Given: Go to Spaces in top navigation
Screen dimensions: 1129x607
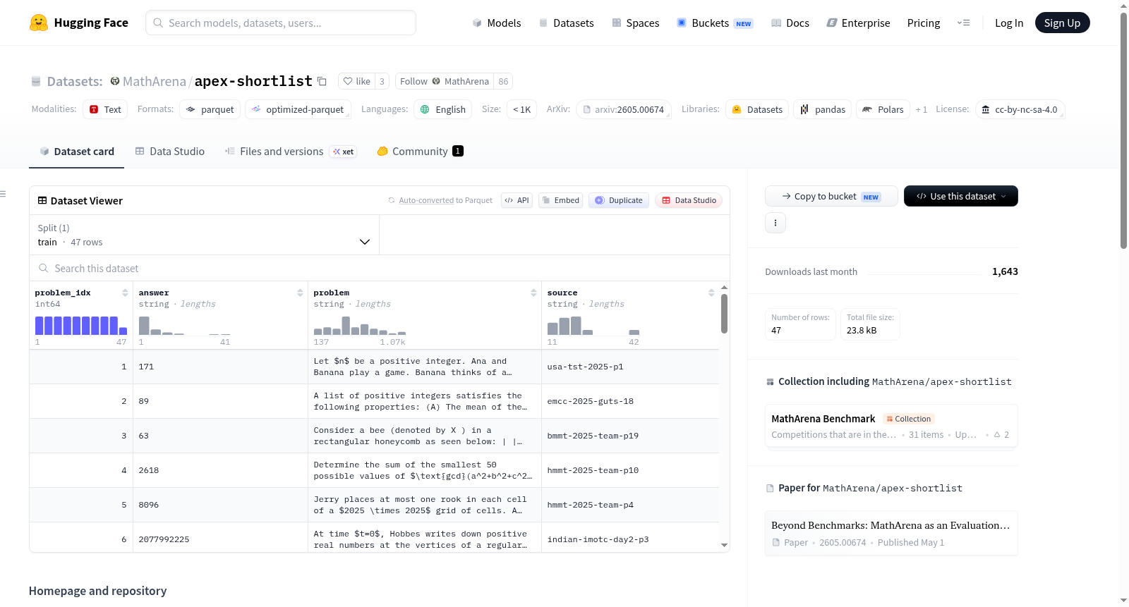Looking at the screenshot, I should 635,23.
